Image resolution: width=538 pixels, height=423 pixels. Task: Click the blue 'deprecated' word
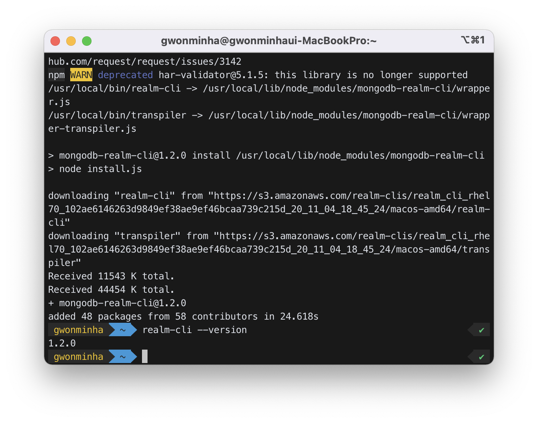(125, 75)
